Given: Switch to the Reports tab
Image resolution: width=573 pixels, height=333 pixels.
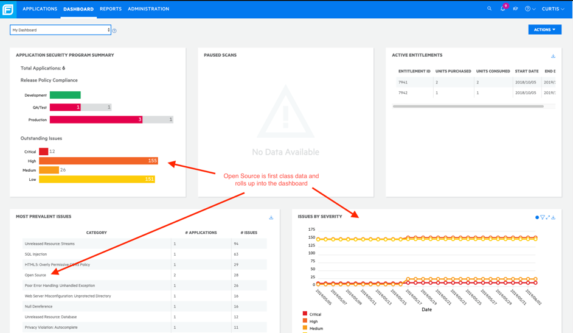Looking at the screenshot, I should coord(111,9).
